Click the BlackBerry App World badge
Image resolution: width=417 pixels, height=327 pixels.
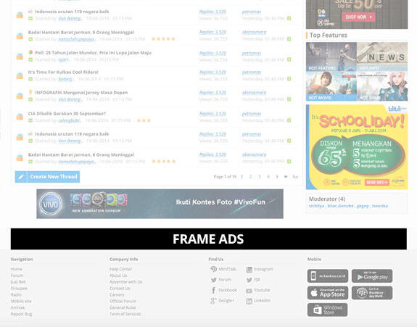[x=372, y=293]
